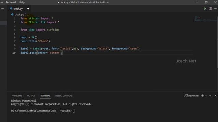
Task: Click unsaved dot on clock.py tab
Action: [x=28, y=9]
